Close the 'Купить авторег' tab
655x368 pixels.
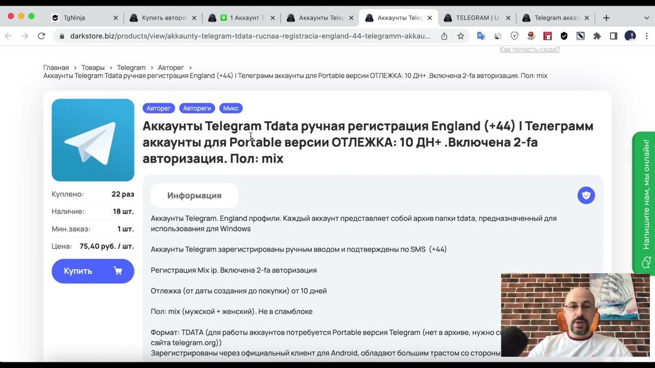[194, 18]
